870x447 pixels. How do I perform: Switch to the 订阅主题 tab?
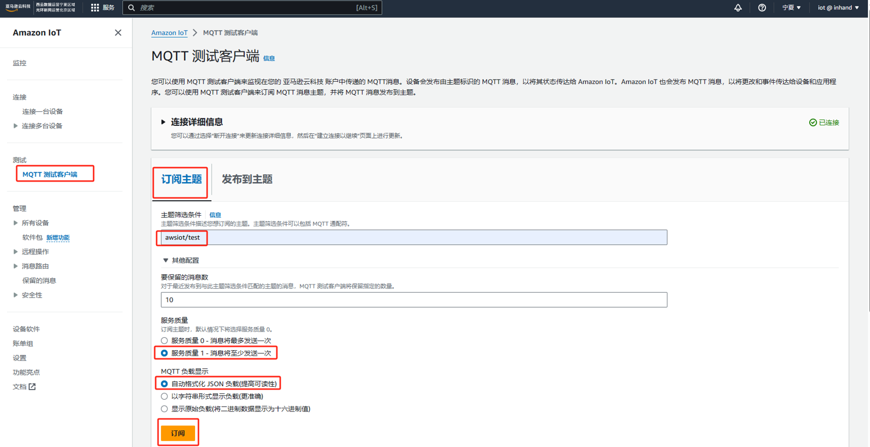182,180
